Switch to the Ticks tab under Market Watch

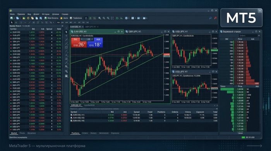coord(22,133)
